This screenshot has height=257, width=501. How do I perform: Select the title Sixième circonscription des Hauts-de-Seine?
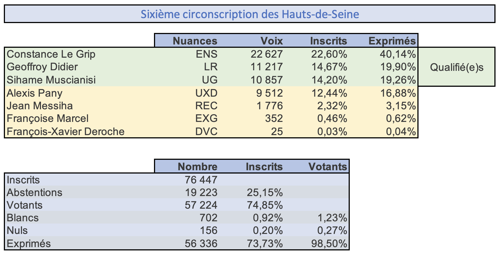250,14
